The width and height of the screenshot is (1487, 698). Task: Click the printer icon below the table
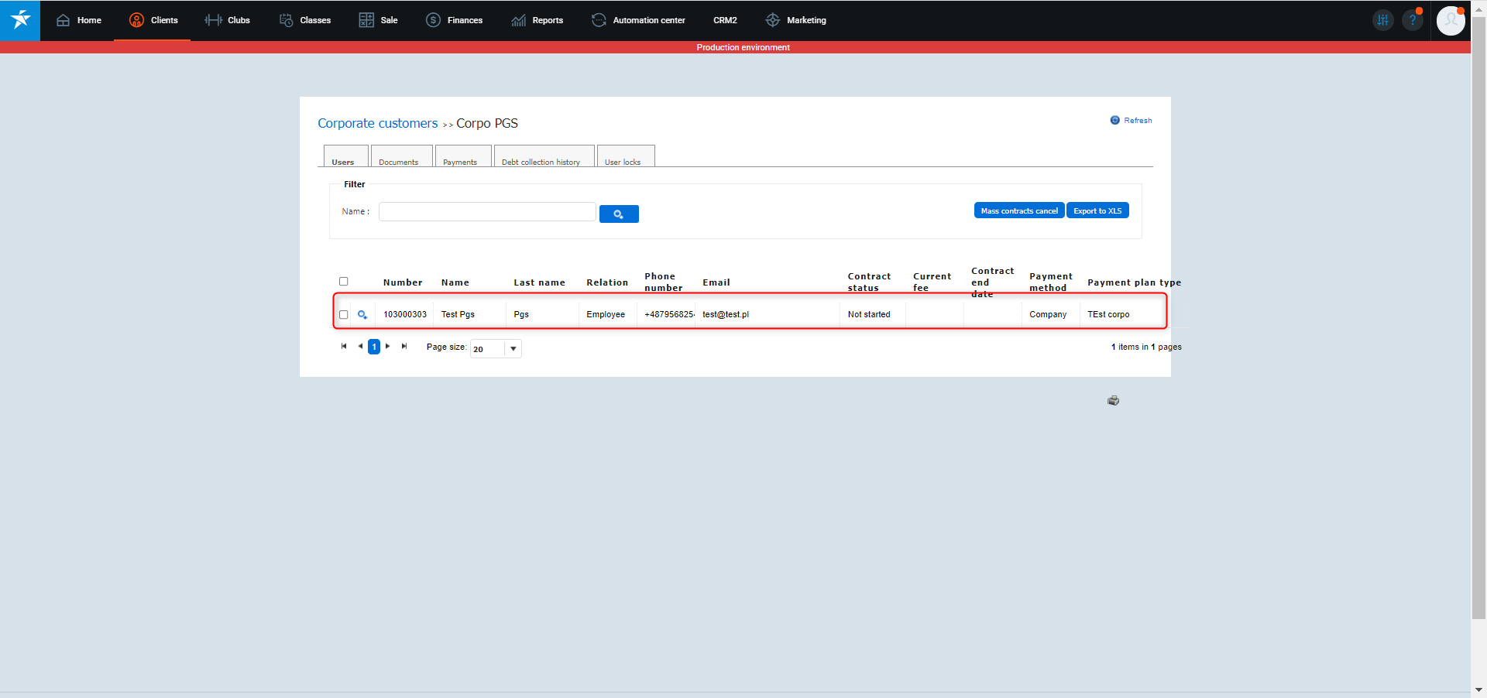click(1113, 400)
